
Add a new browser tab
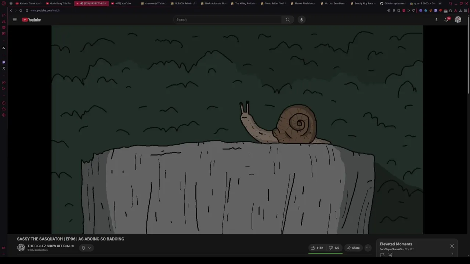coord(440,3)
